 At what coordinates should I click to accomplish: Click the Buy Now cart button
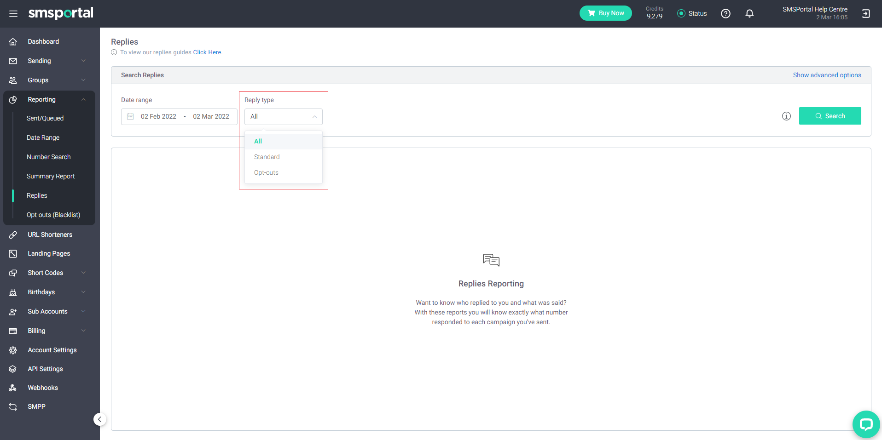(606, 13)
